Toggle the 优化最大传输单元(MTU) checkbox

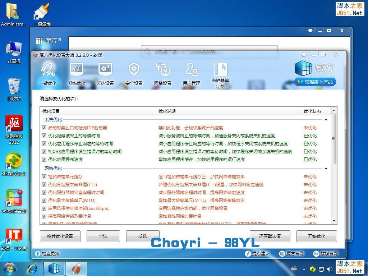click(x=44, y=200)
